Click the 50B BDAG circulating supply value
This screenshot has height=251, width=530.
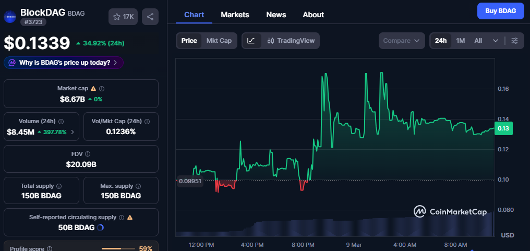click(76, 228)
